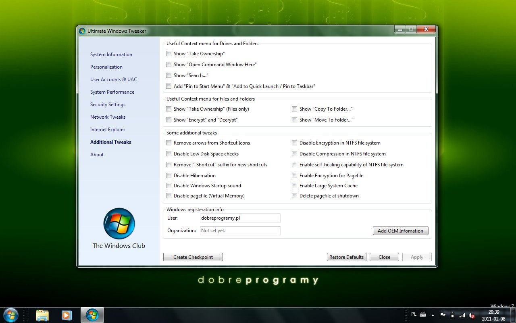Check Disable Hibernation
The width and height of the screenshot is (516, 323).
[169, 175]
